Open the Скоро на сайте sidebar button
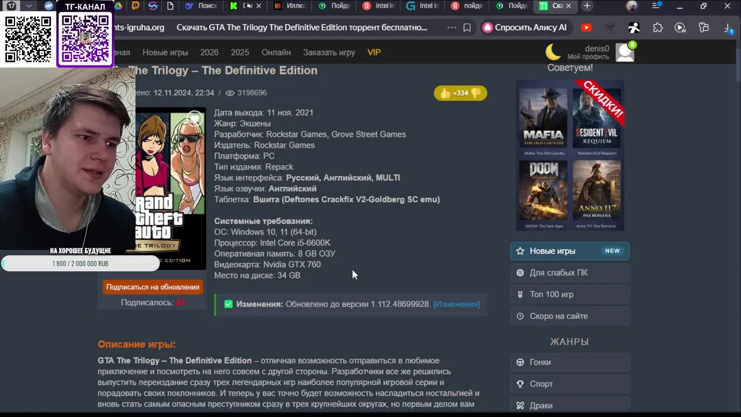The height and width of the screenshot is (417, 741). click(x=570, y=316)
